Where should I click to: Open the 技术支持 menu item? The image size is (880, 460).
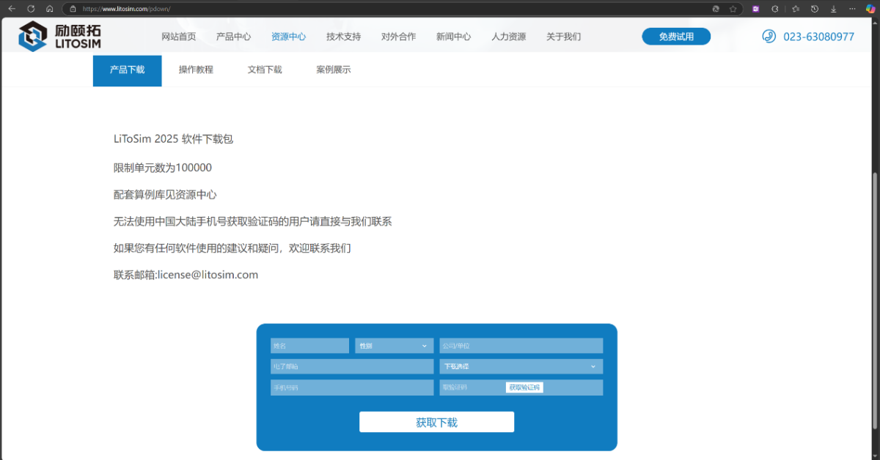[x=343, y=37]
